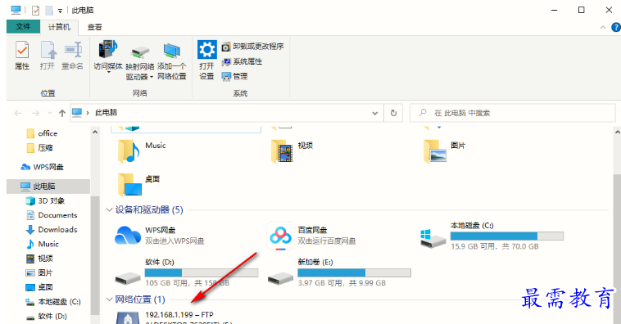
Task: Click System properties (系统属性)
Action: (242, 61)
